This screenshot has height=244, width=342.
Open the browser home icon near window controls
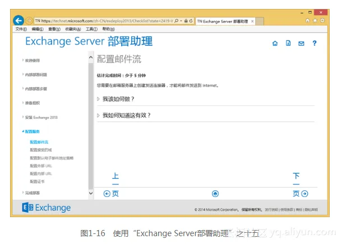click(307, 21)
